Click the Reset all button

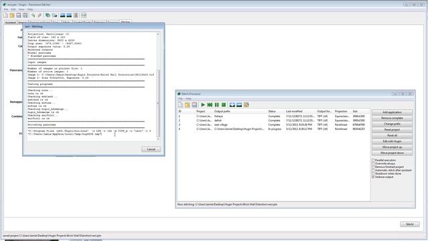392,135
